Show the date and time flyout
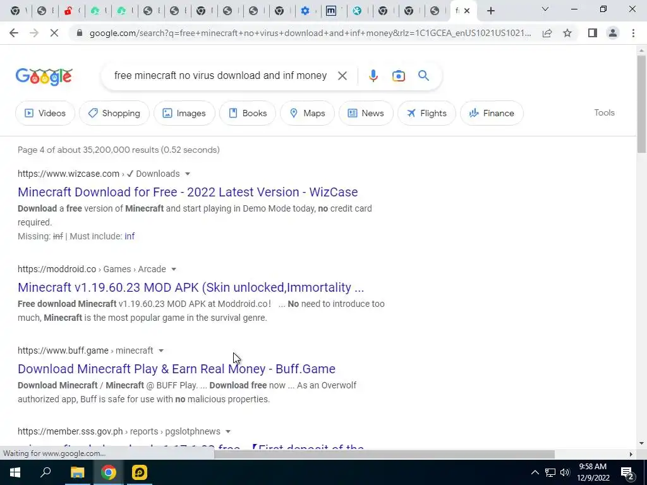The height and width of the screenshot is (485, 647). pos(593,472)
